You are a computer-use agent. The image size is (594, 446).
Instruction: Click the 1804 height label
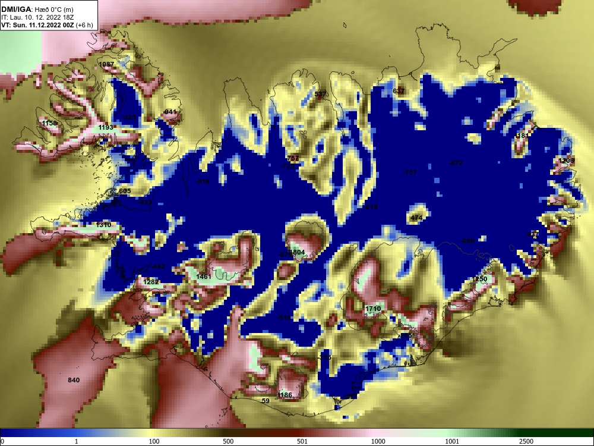click(297, 252)
